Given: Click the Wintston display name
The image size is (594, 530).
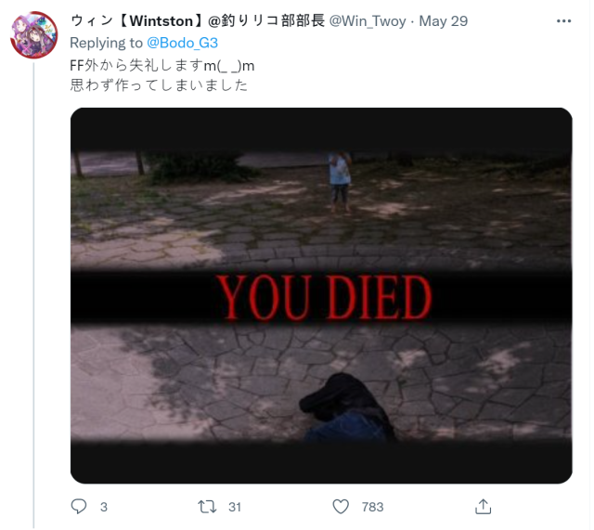Looking at the screenshot, I should (198, 20).
